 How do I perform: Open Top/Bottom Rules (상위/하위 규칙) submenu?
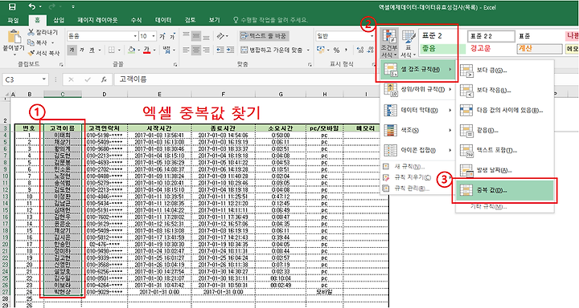(x=417, y=90)
